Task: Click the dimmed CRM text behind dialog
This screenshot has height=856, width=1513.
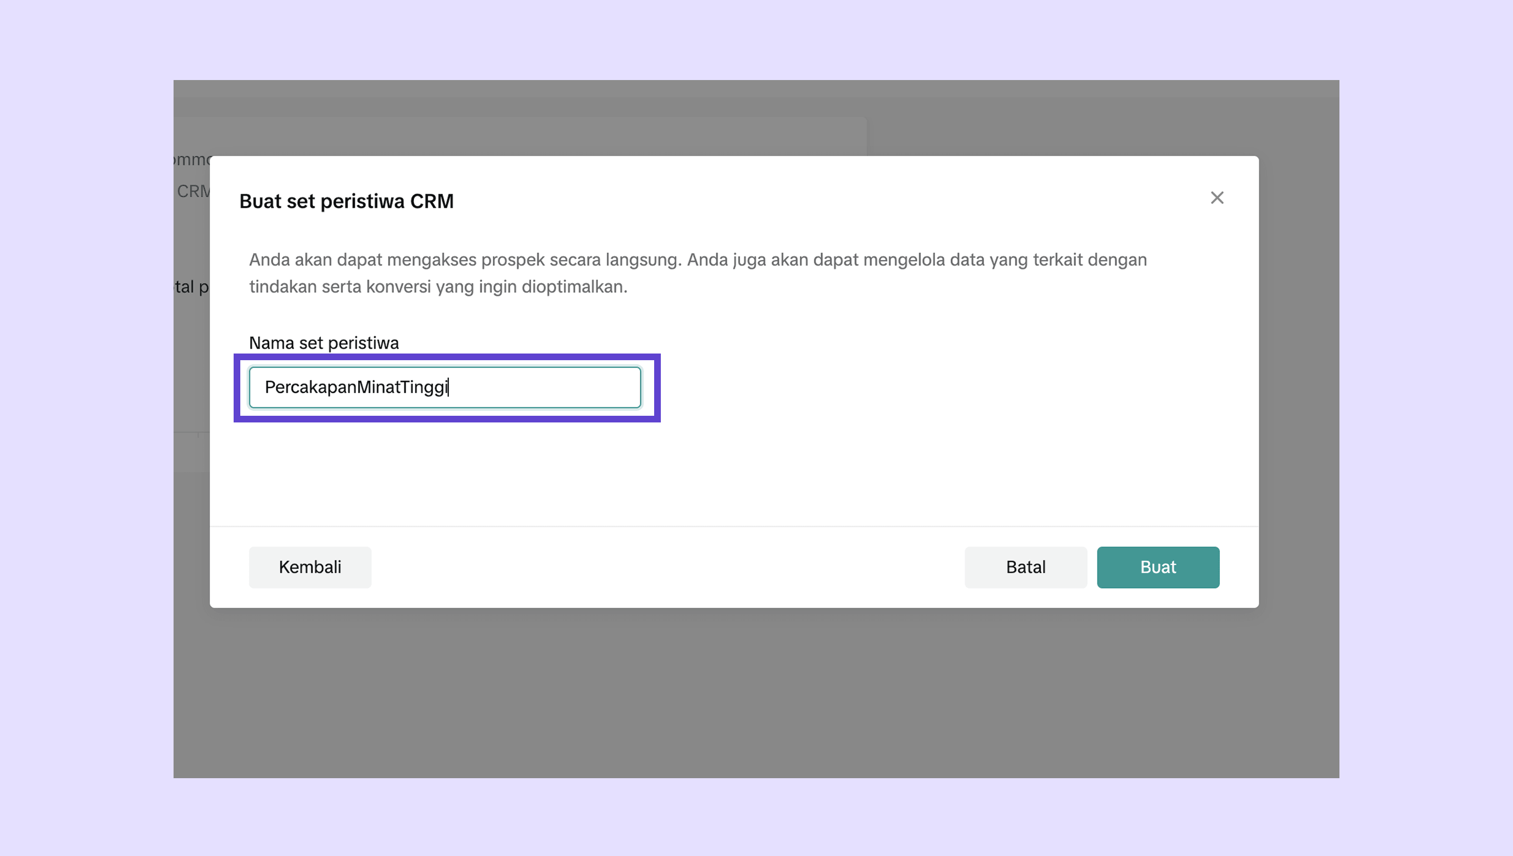Action: click(x=192, y=191)
